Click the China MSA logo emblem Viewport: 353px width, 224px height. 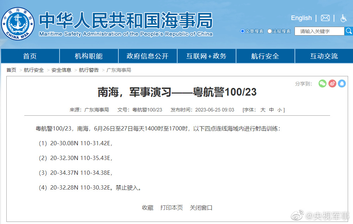[x=18, y=24]
